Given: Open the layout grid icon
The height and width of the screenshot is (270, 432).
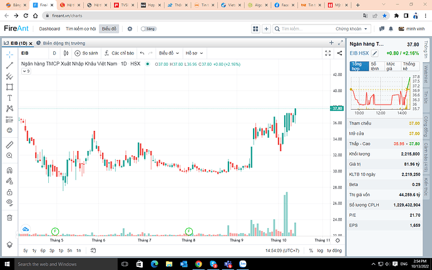Looking at the screenshot, I should (255, 29).
